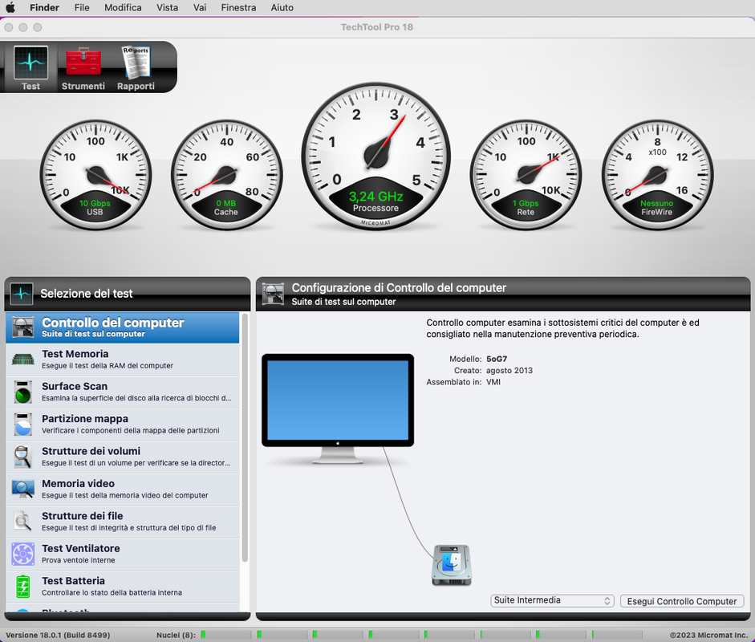
Task: Click the USB speed gauge
Action: (x=95, y=175)
